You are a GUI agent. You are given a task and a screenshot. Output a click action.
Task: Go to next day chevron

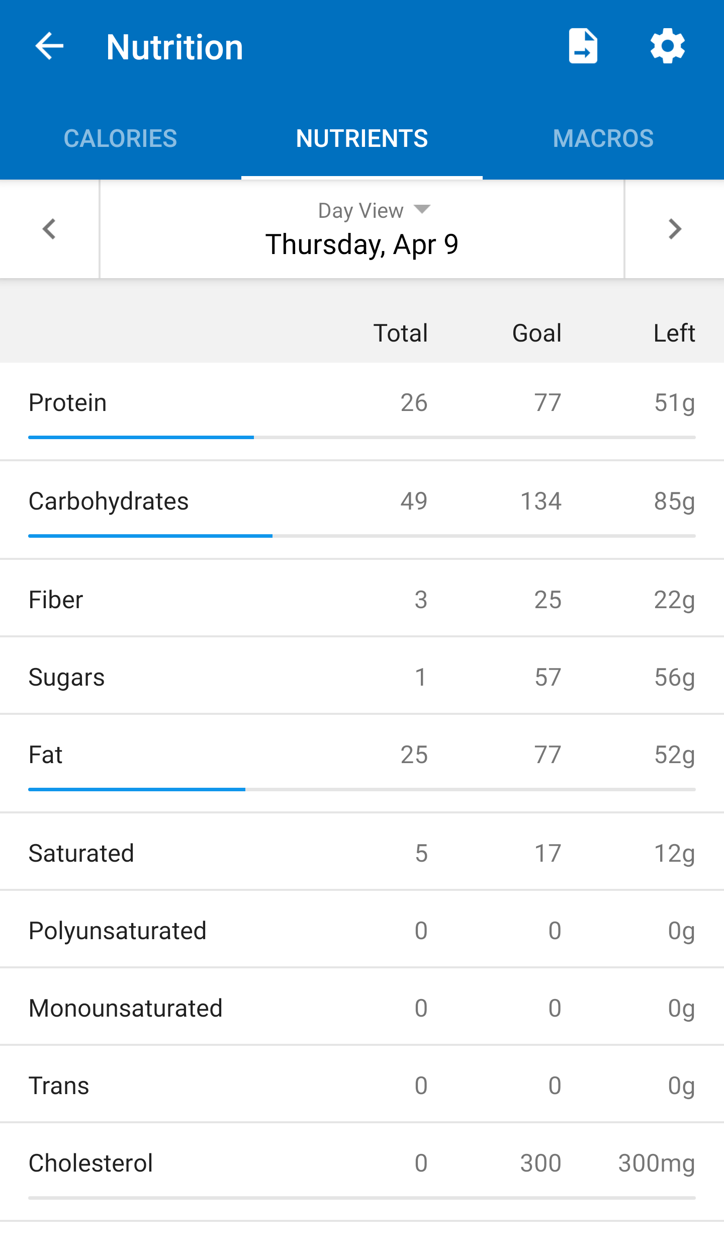(675, 229)
